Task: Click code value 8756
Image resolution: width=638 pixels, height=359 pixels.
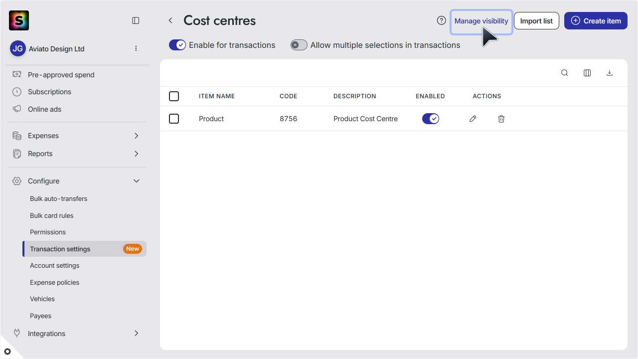Action: pyautogui.click(x=288, y=119)
